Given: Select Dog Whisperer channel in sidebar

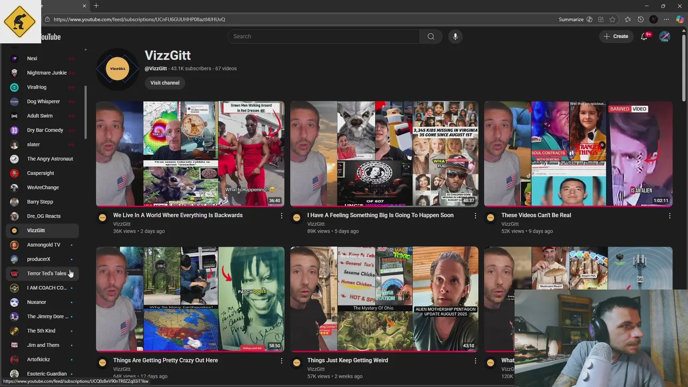Looking at the screenshot, I should click(x=42, y=102).
